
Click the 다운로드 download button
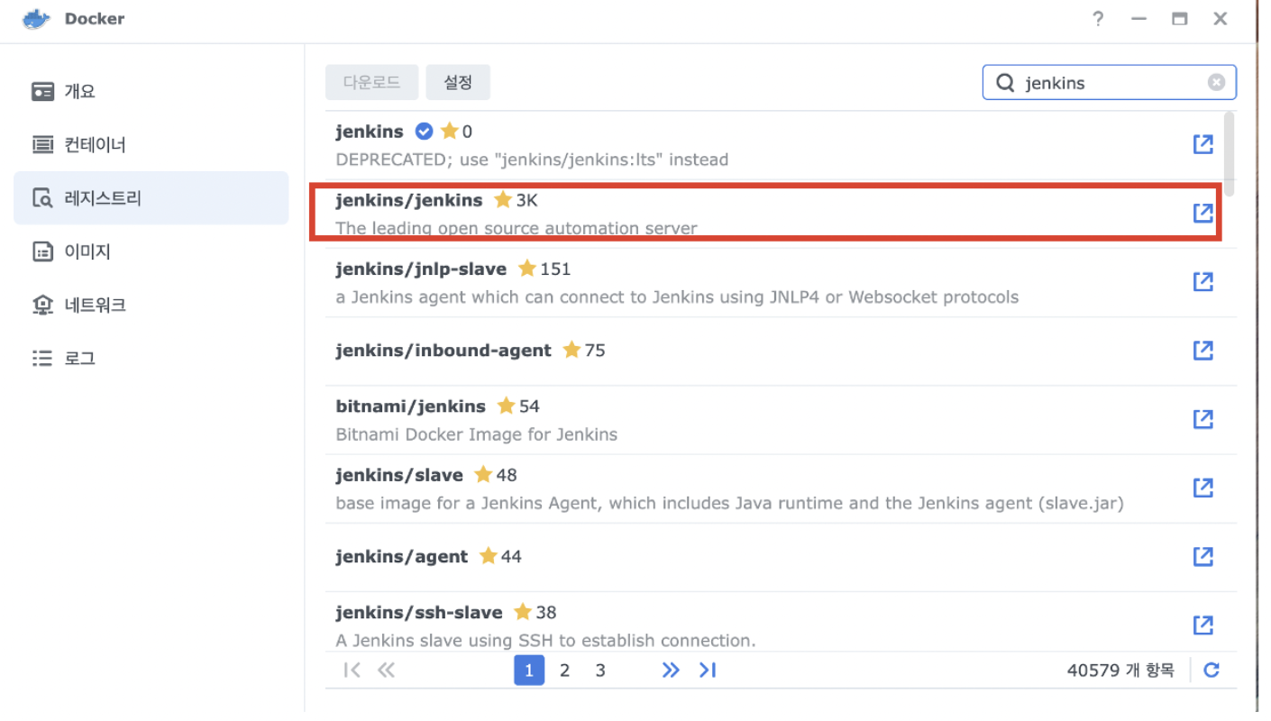tap(371, 82)
